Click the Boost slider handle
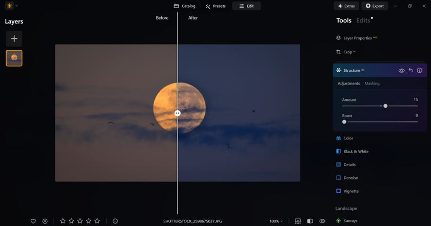Screen dimensions: 431x226 tap(344, 121)
